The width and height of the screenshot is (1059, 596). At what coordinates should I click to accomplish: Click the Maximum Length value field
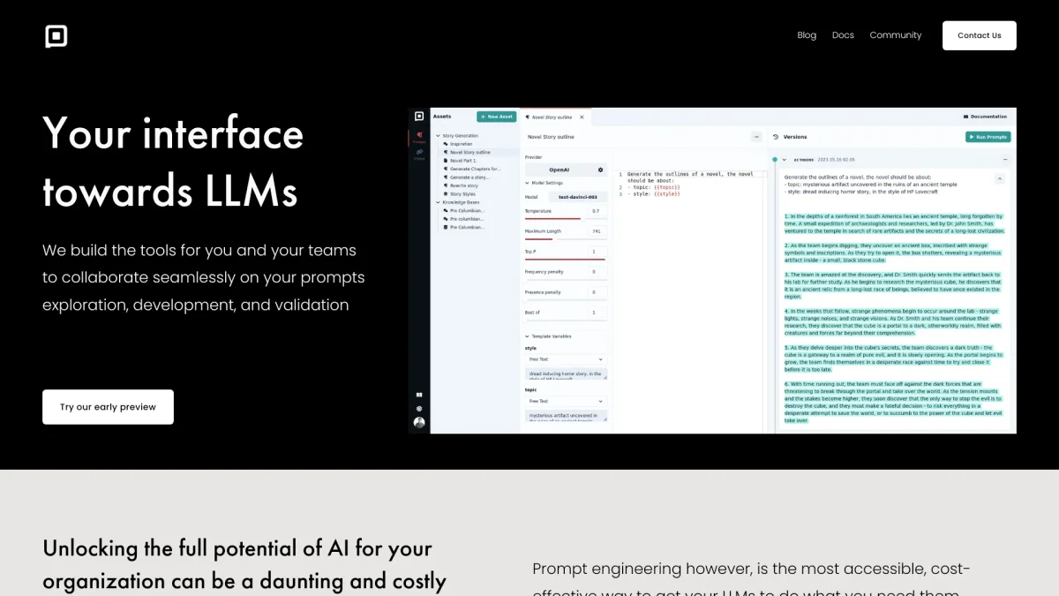tap(596, 231)
